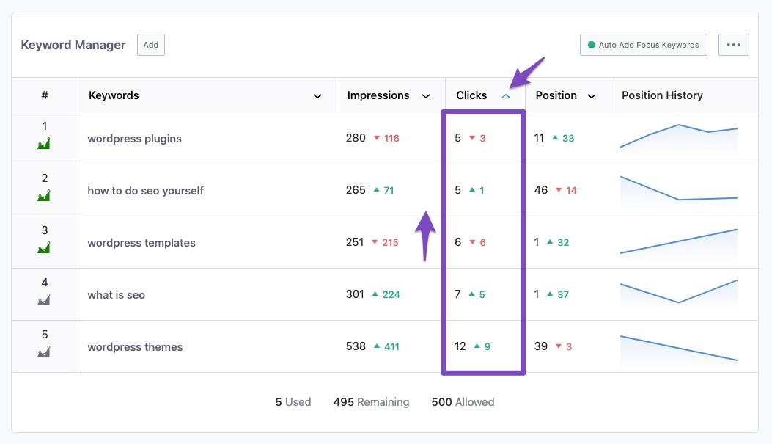
Task: Click the Clicks column header label
Action: coord(471,95)
